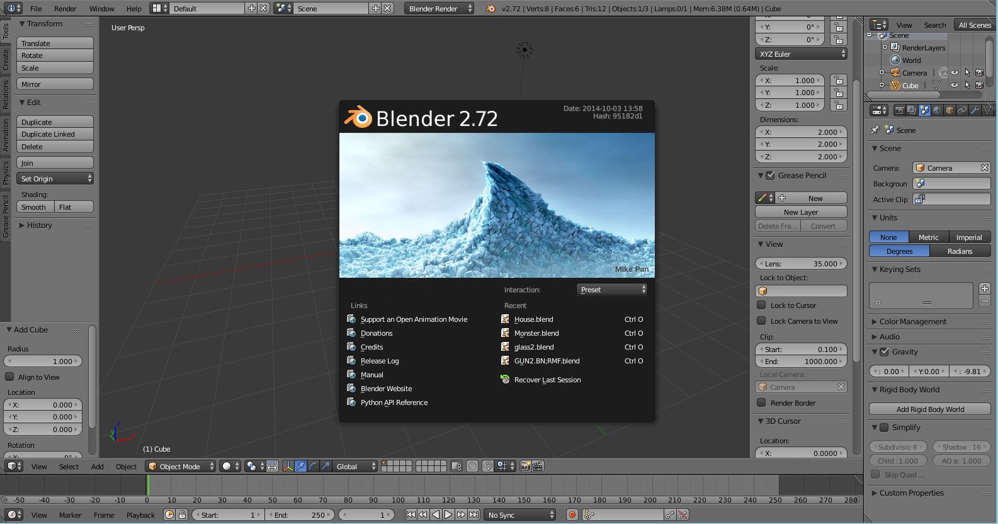The height and width of the screenshot is (524, 998).
Task: Switch to the Physics tool shelf tab
Action: (5, 173)
